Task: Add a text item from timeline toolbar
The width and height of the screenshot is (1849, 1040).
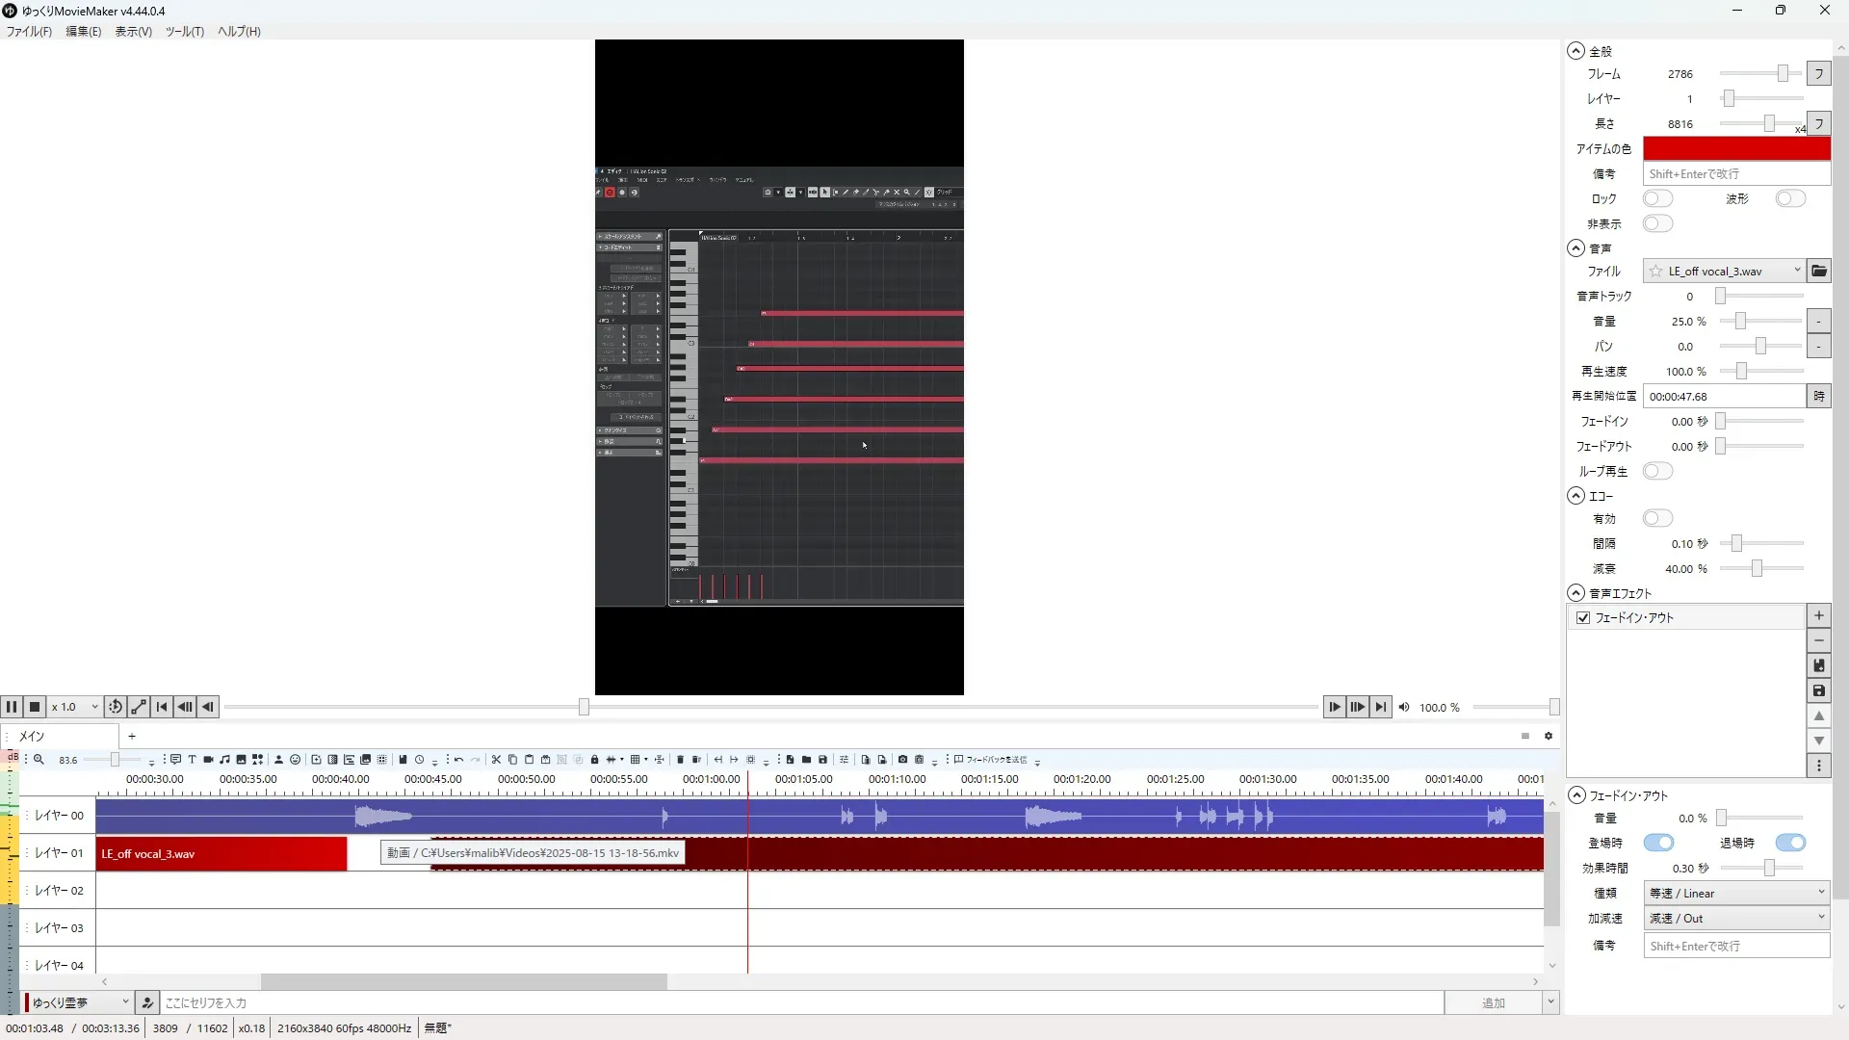Action: 192,760
